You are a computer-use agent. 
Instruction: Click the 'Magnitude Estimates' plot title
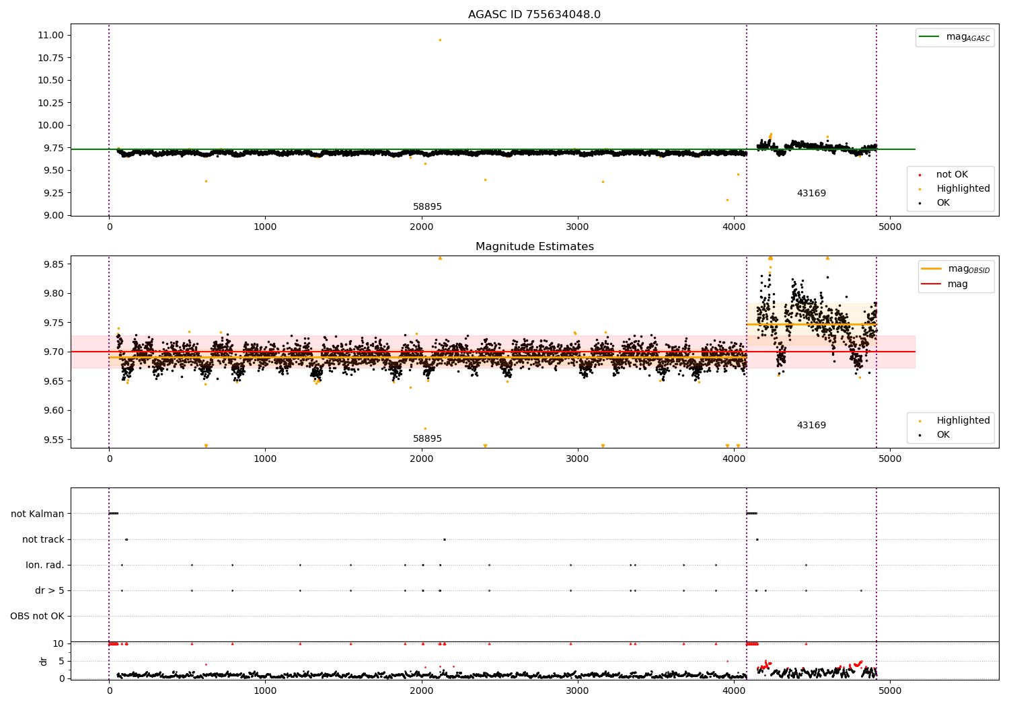[x=534, y=247]
